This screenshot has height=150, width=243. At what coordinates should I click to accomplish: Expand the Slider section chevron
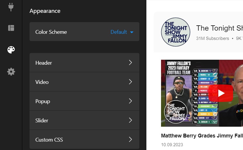pyautogui.click(x=130, y=120)
